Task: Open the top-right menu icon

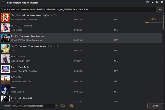Action: [147, 2]
